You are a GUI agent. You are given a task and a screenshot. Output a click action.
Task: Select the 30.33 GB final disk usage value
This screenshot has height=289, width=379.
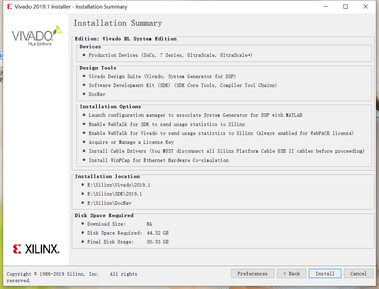(158, 242)
